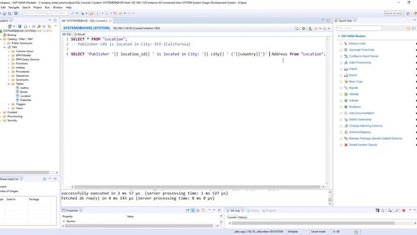This screenshot has width=417, height=235.
Task: Click the SQL editor horizontal scrollbar
Action: click(x=197, y=187)
